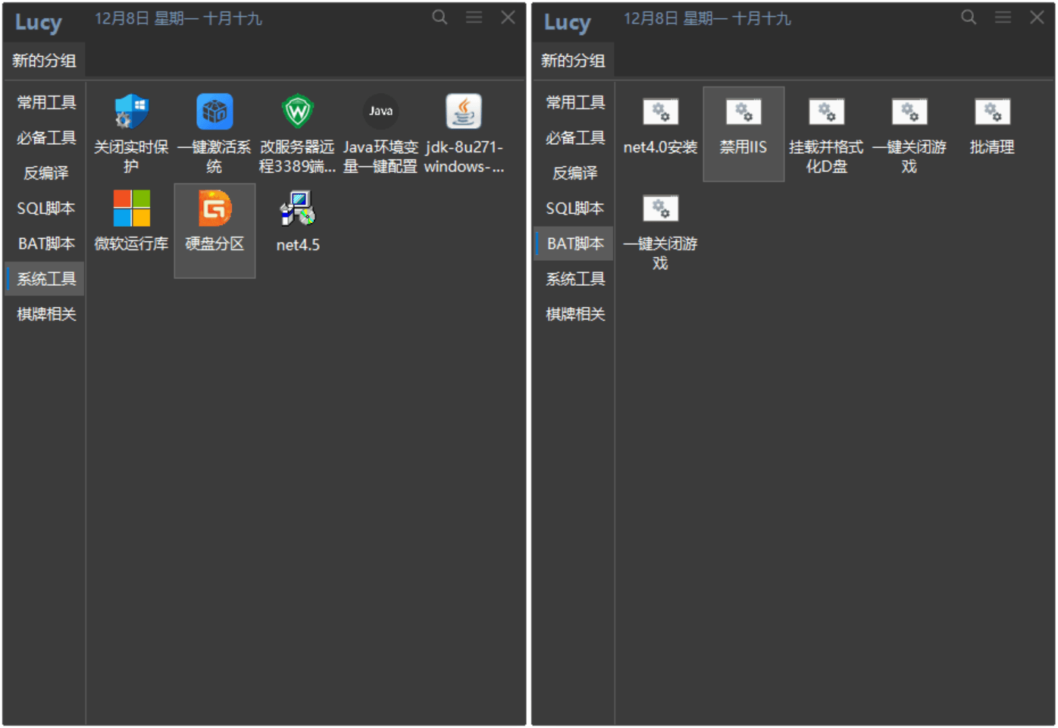
Task: Open net4.5 installer icon
Action: (x=298, y=209)
